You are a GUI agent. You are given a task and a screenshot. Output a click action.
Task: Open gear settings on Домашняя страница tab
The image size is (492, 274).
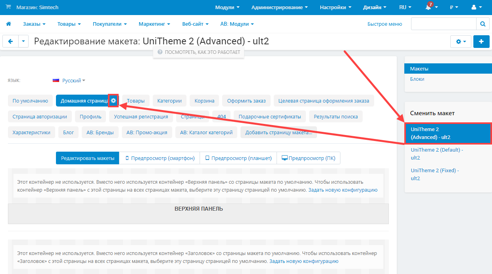click(x=113, y=101)
